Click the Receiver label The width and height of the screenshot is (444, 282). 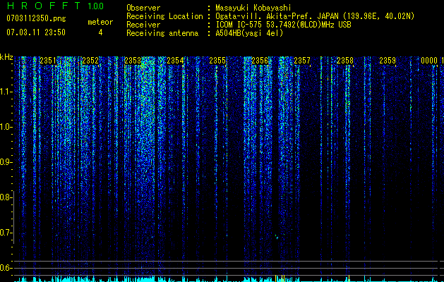coord(143,25)
